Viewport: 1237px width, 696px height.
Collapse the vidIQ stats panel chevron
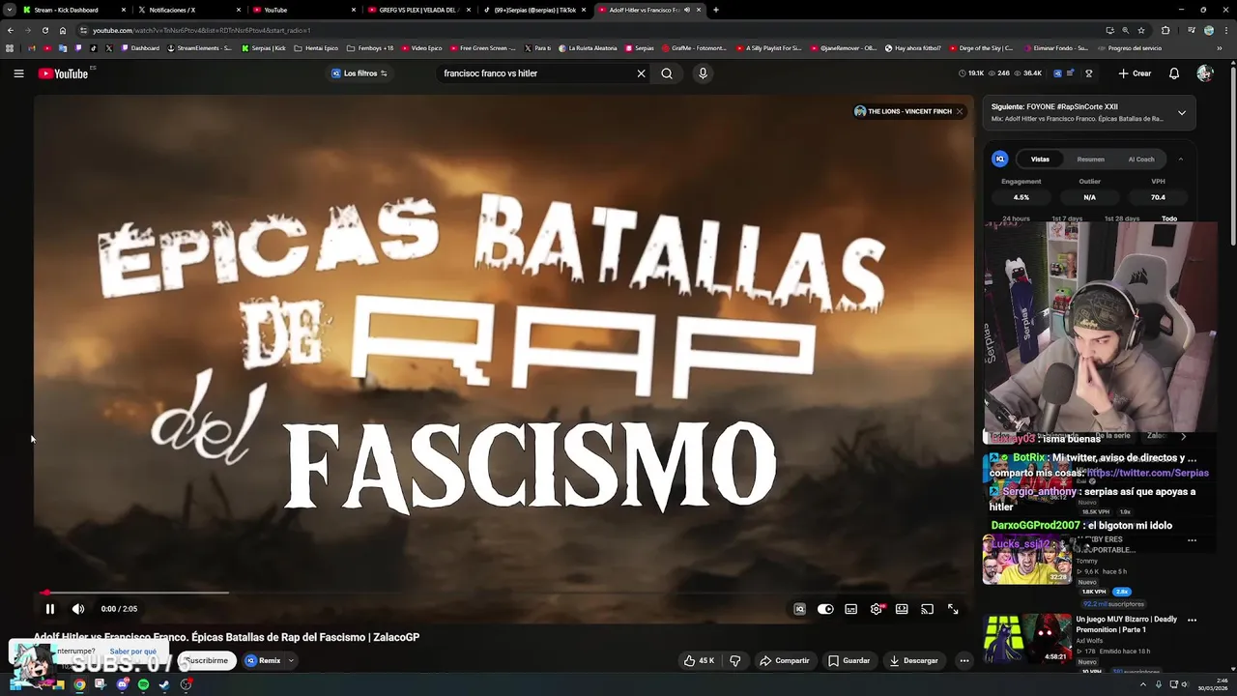(x=1180, y=159)
